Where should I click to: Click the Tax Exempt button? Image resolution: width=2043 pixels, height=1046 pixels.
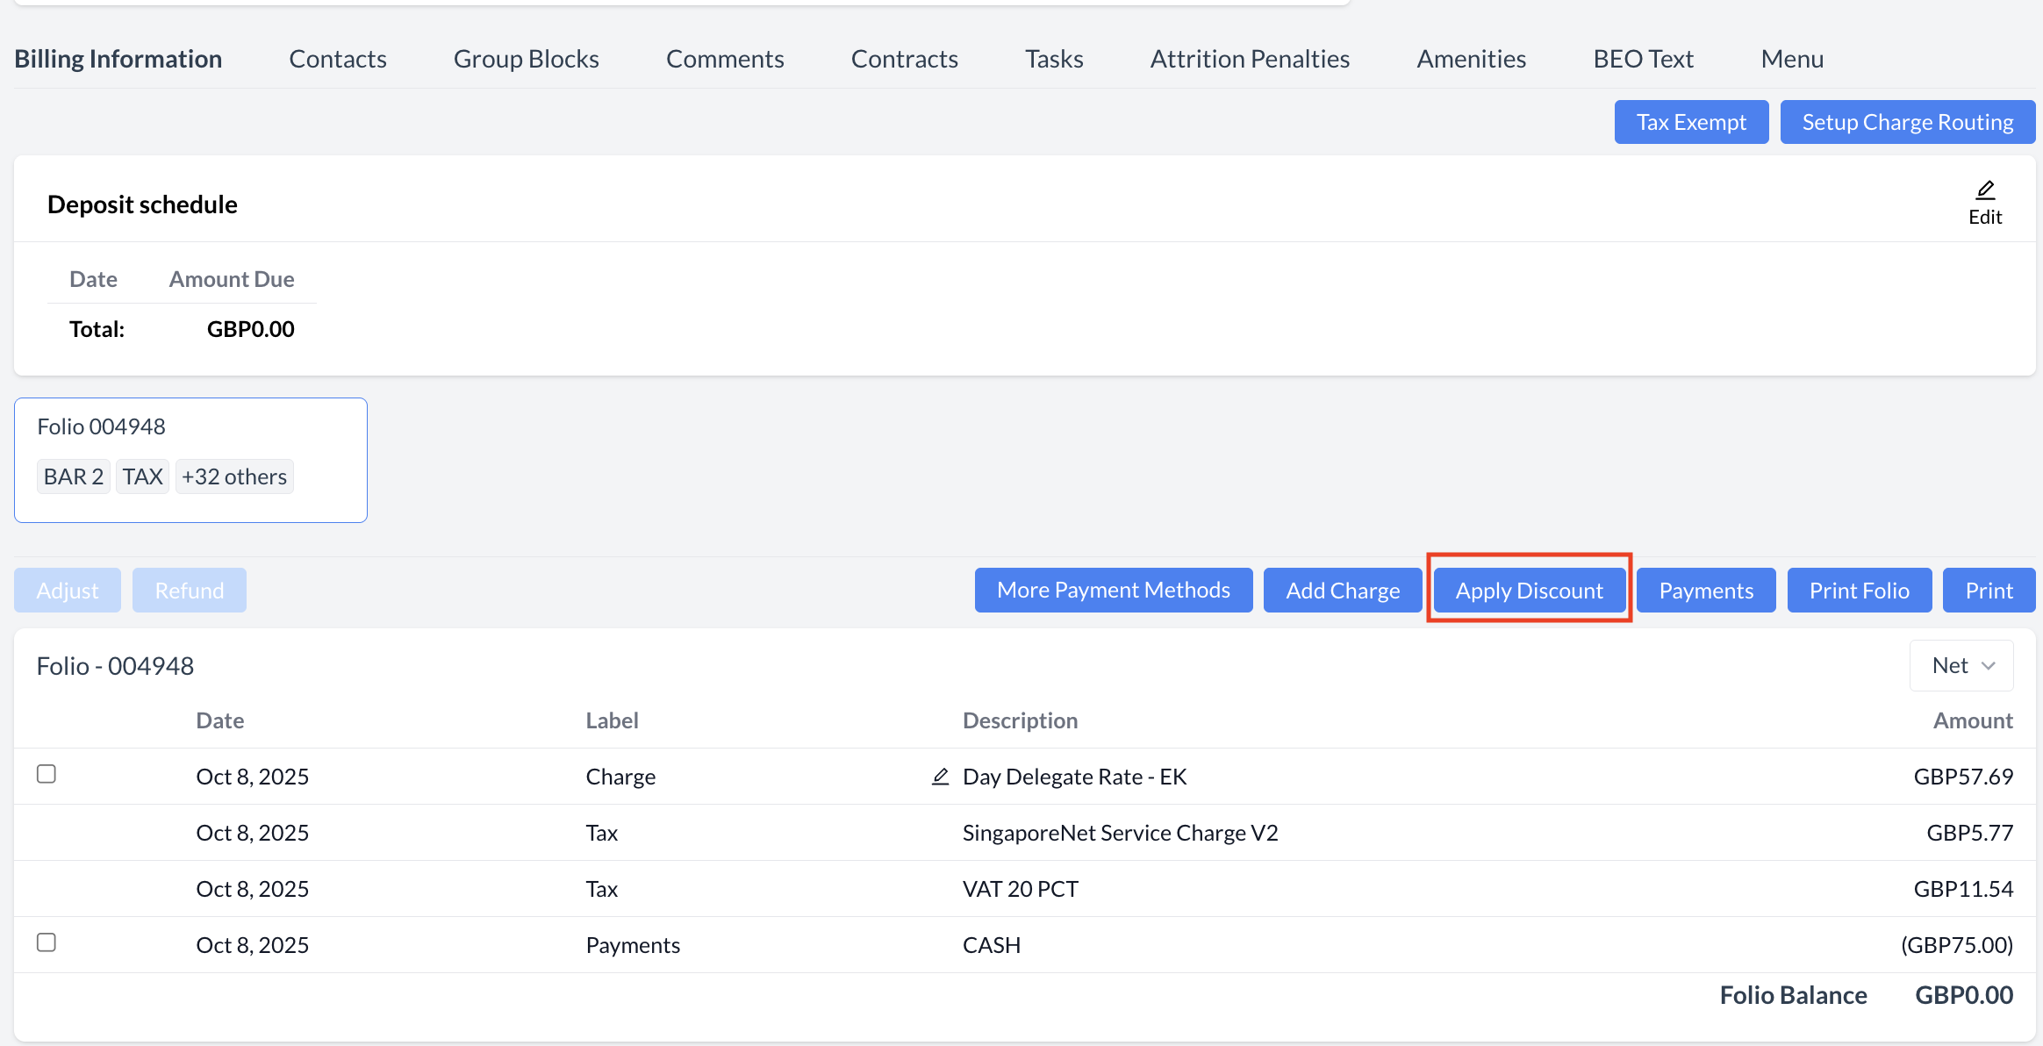click(x=1691, y=122)
